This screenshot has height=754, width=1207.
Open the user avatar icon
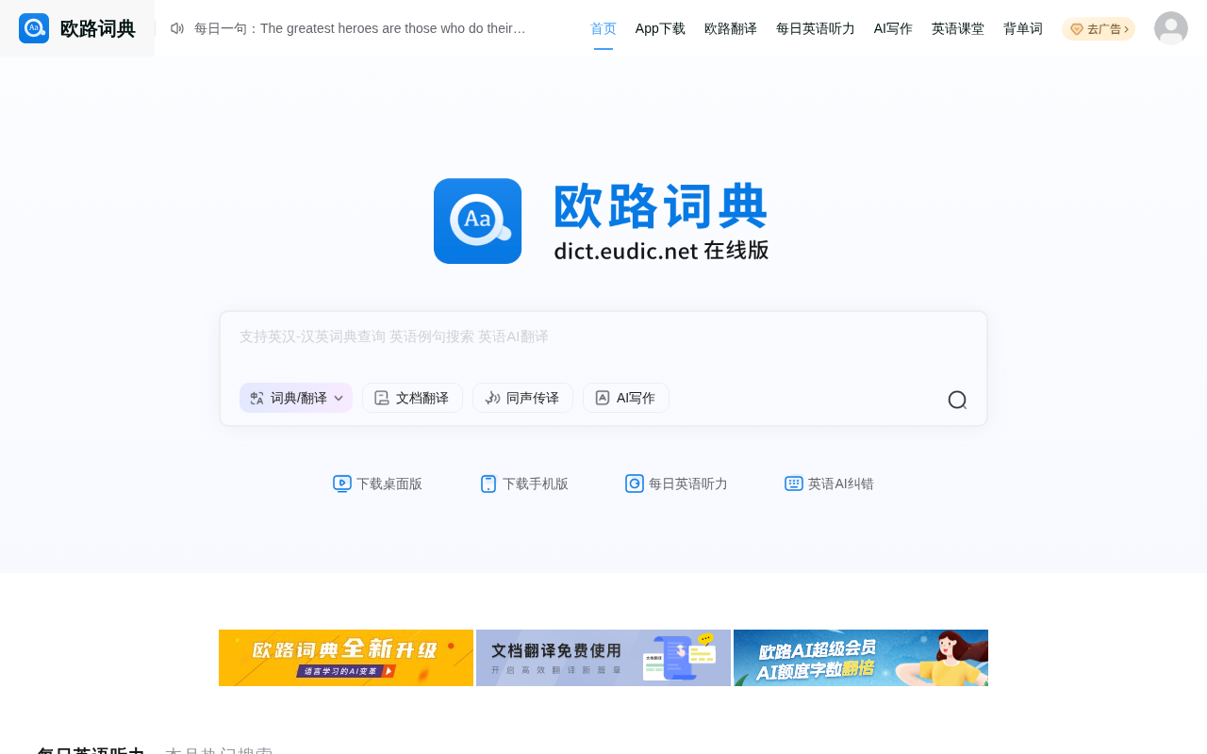coord(1171,28)
